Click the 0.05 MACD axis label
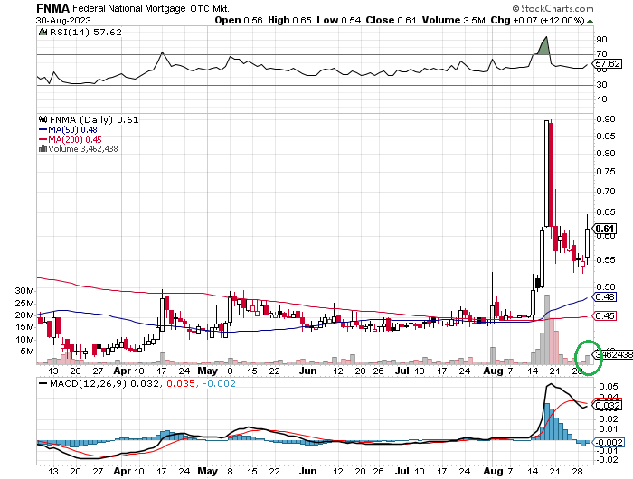 [x=608, y=387]
